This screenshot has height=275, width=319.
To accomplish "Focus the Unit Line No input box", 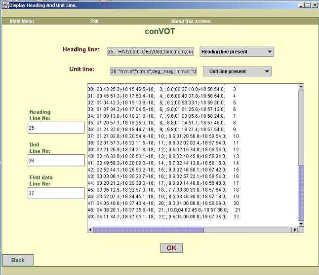I will click(x=56, y=160).
